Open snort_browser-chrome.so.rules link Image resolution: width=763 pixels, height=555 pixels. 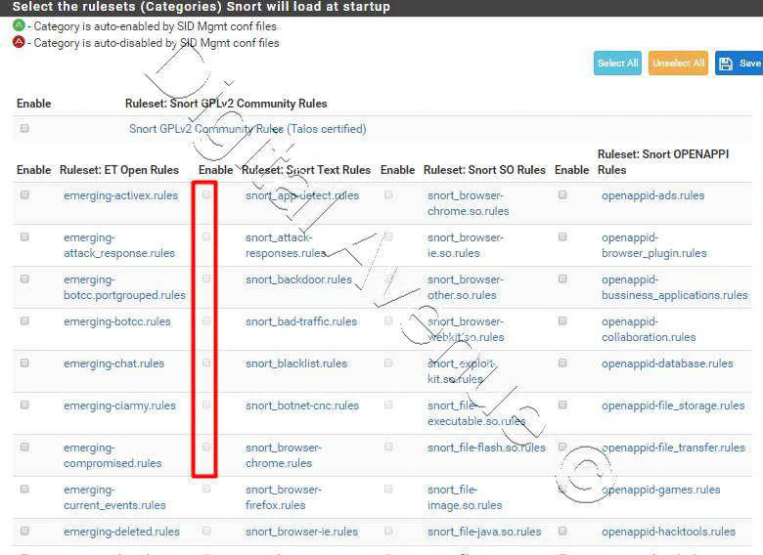(469, 203)
